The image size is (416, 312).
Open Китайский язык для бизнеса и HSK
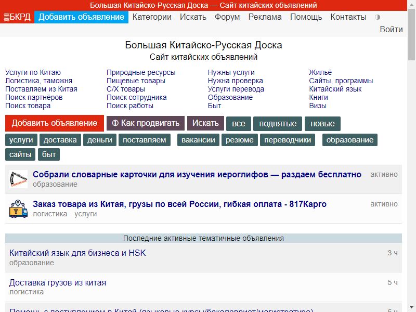[x=77, y=253]
